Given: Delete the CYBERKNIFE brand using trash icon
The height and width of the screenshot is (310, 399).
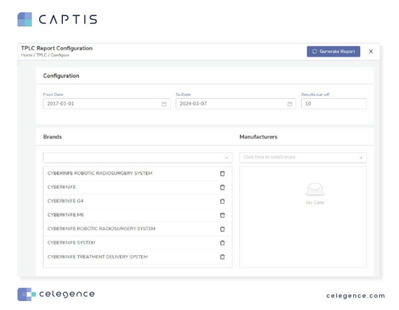Looking at the screenshot, I should [222, 187].
